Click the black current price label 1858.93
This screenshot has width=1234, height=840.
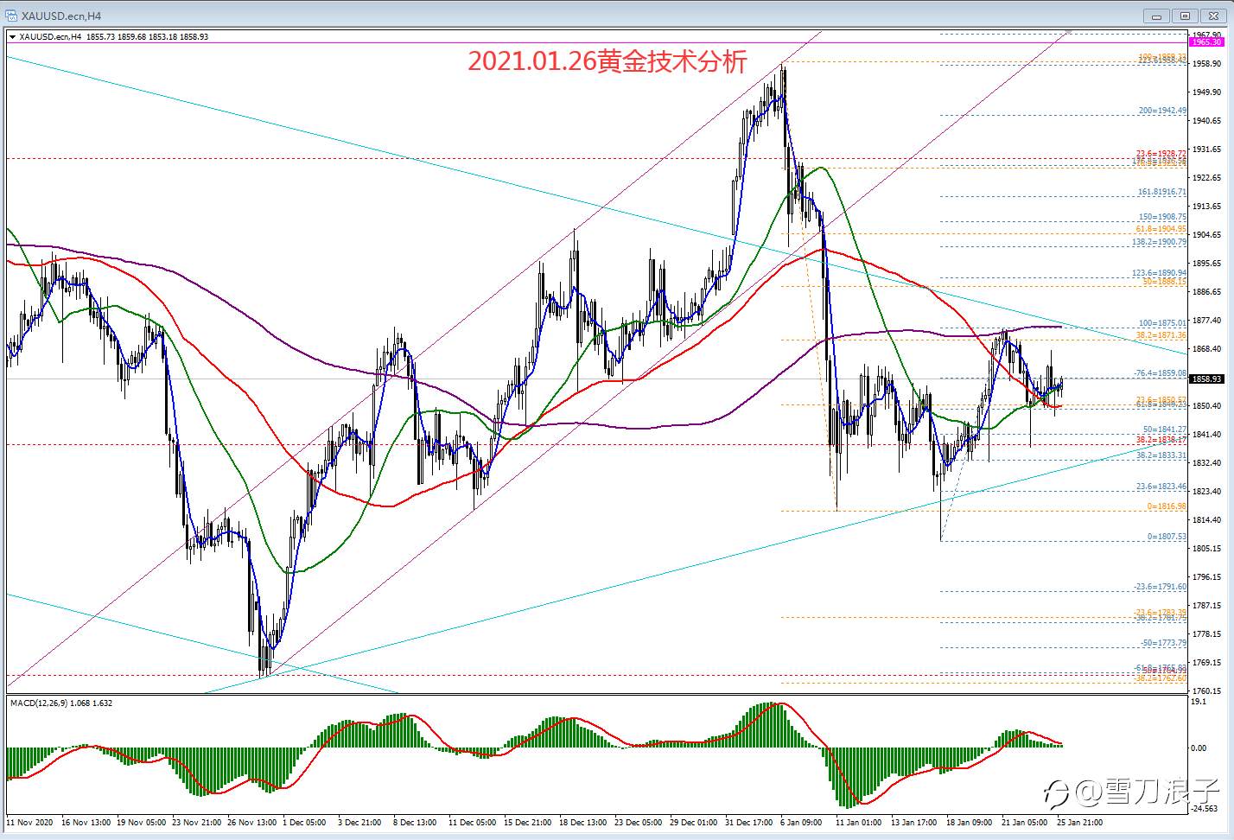[1205, 379]
